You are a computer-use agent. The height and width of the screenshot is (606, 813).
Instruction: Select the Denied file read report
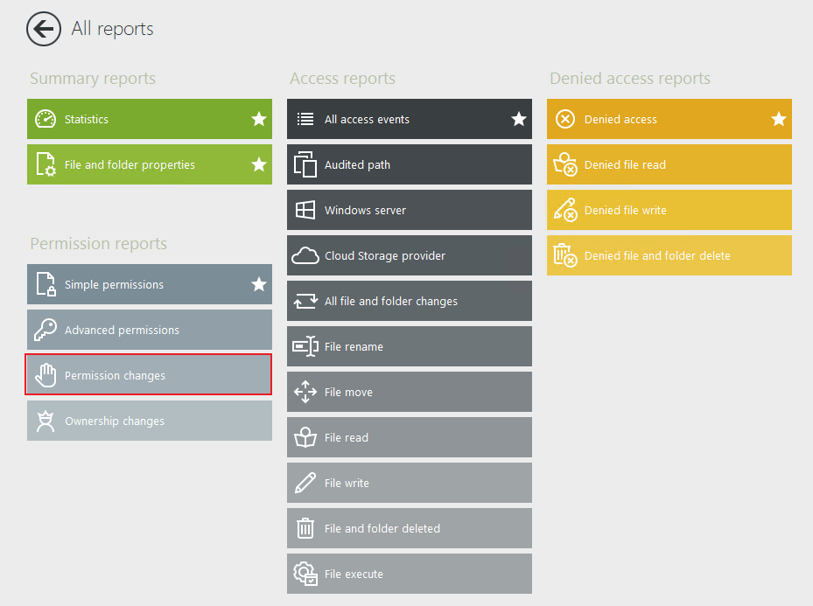pyautogui.click(x=669, y=164)
